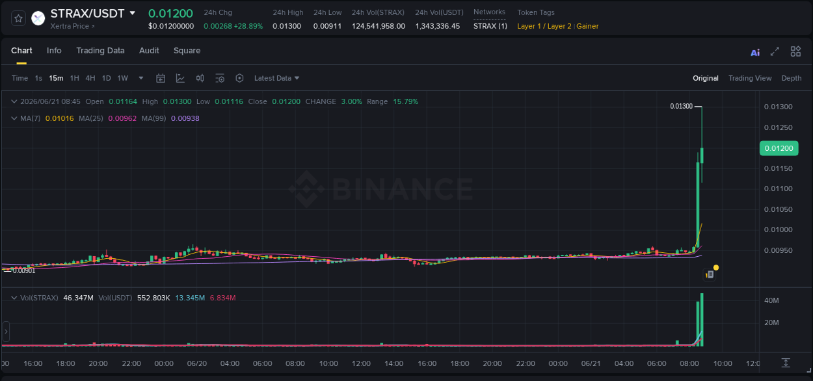Collapse the MA indicator row chevron

(x=14, y=118)
